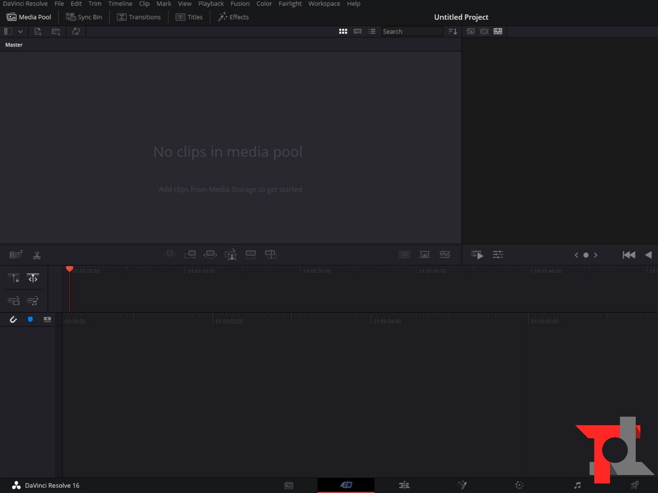Toggle timeline snapping magnet icon

coord(13,319)
